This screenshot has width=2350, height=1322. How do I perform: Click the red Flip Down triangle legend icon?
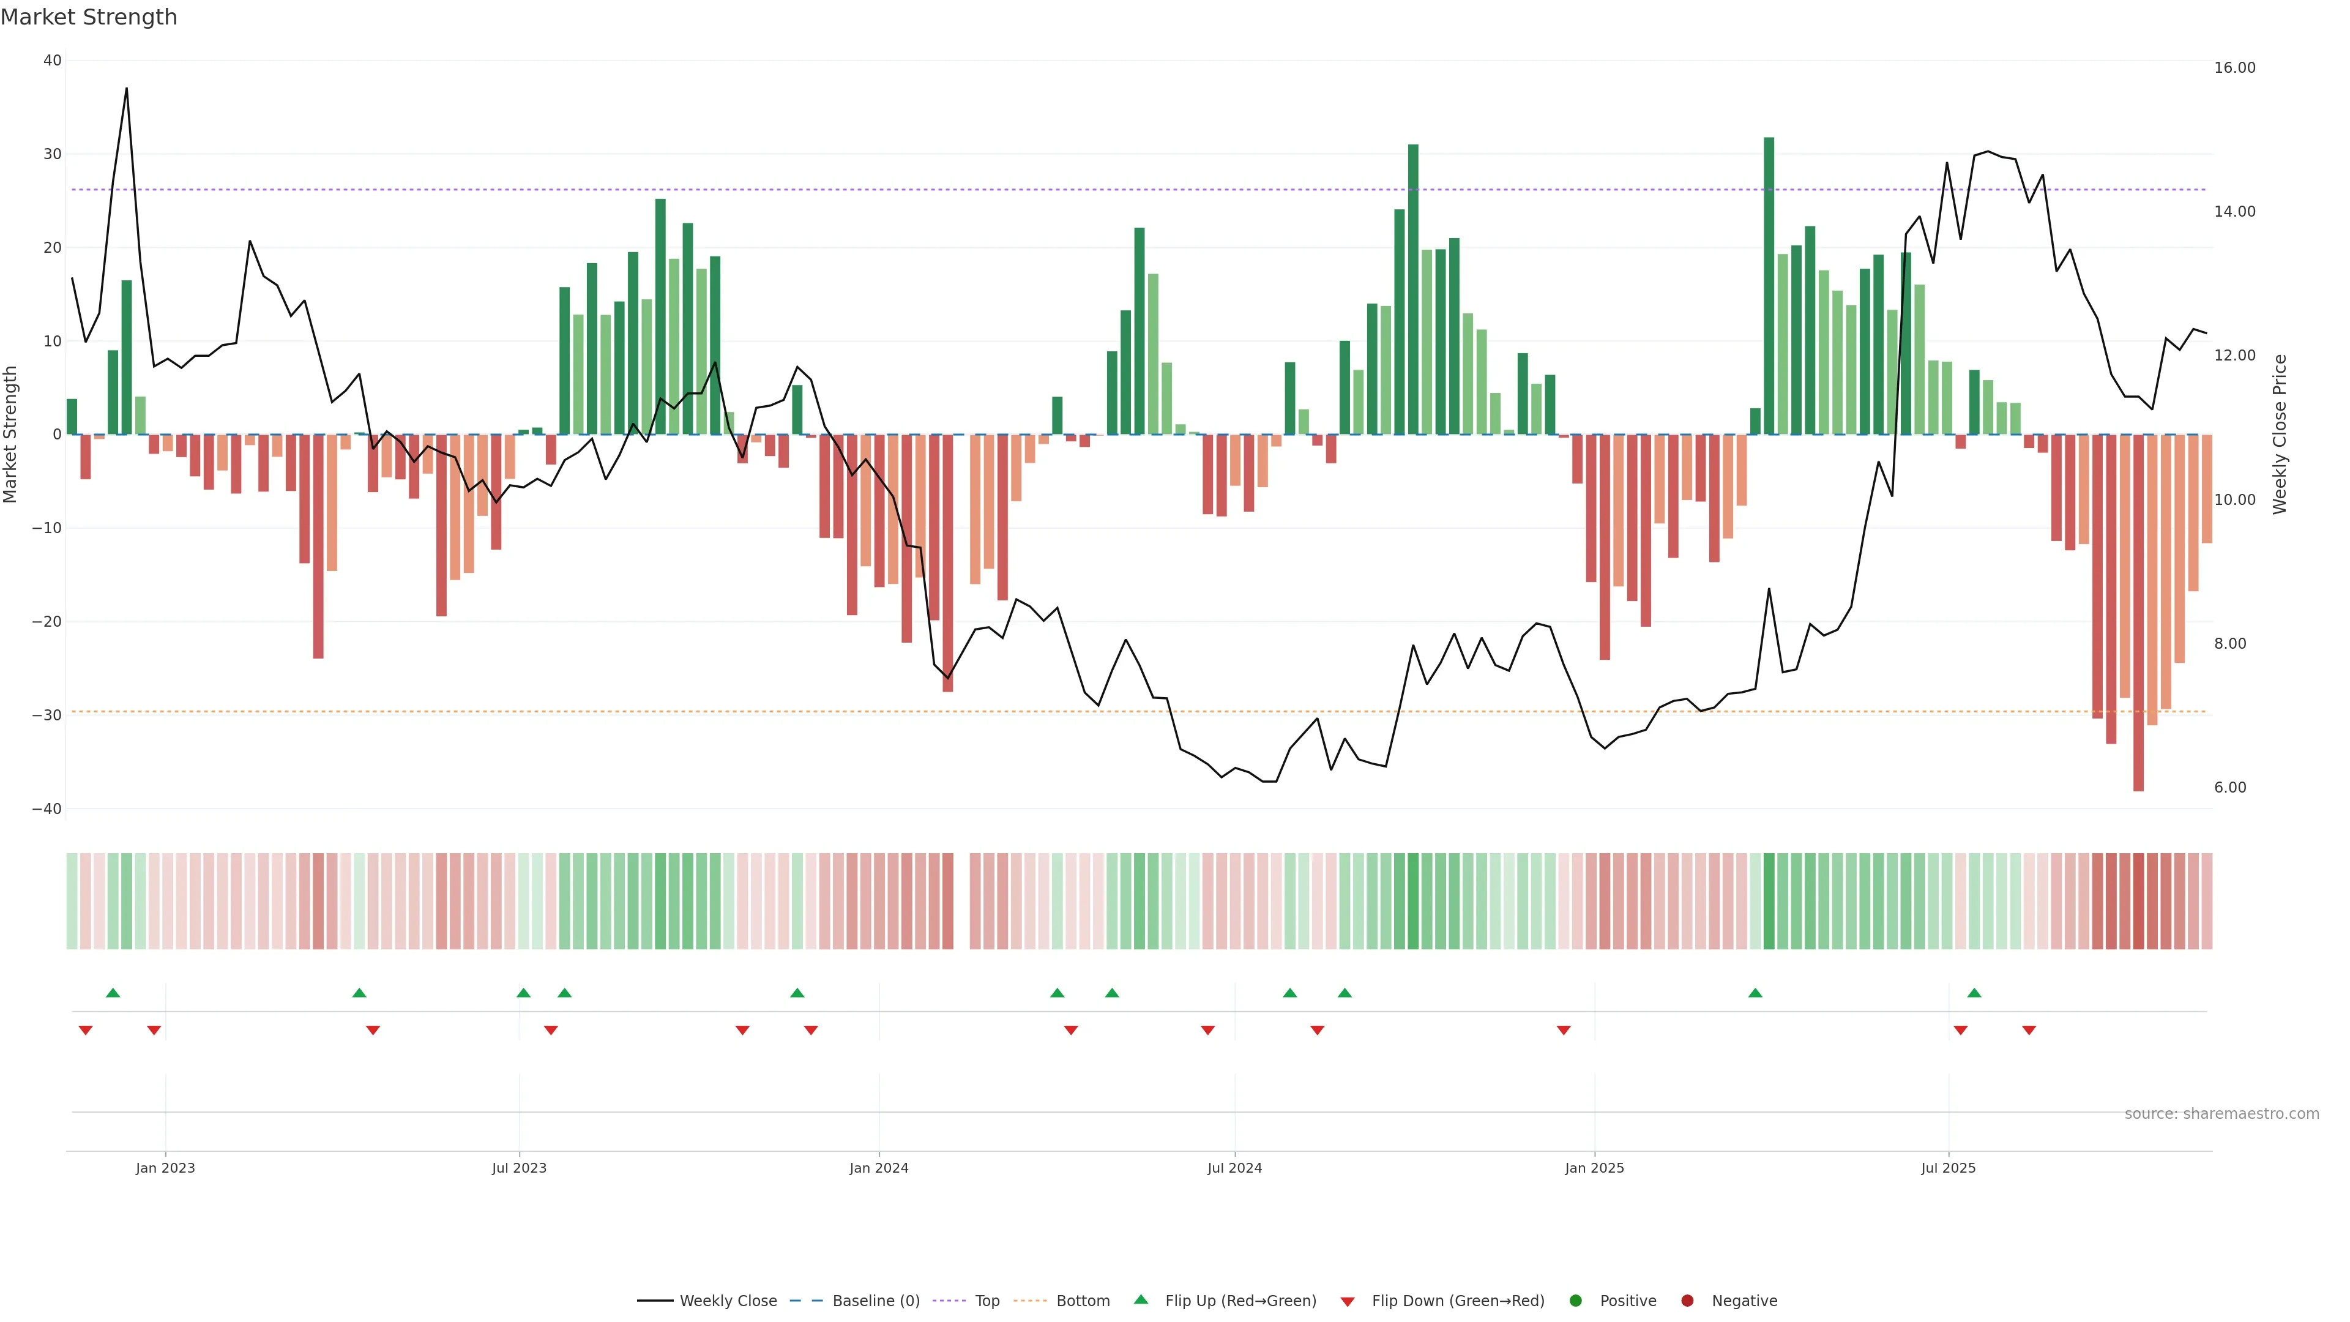pyautogui.click(x=1348, y=1302)
